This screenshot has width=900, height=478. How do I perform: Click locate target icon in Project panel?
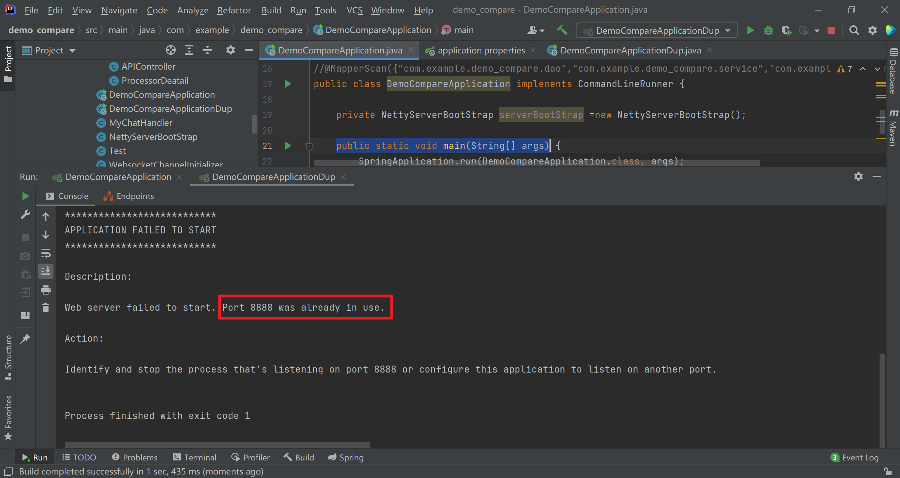click(x=171, y=50)
